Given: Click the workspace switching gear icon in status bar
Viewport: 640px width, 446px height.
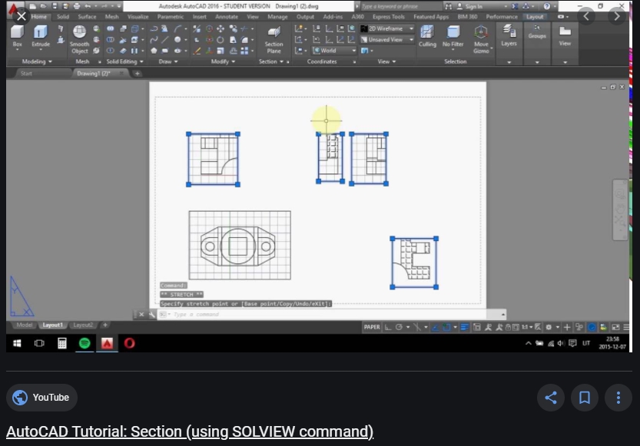Looking at the screenshot, I should 549,327.
